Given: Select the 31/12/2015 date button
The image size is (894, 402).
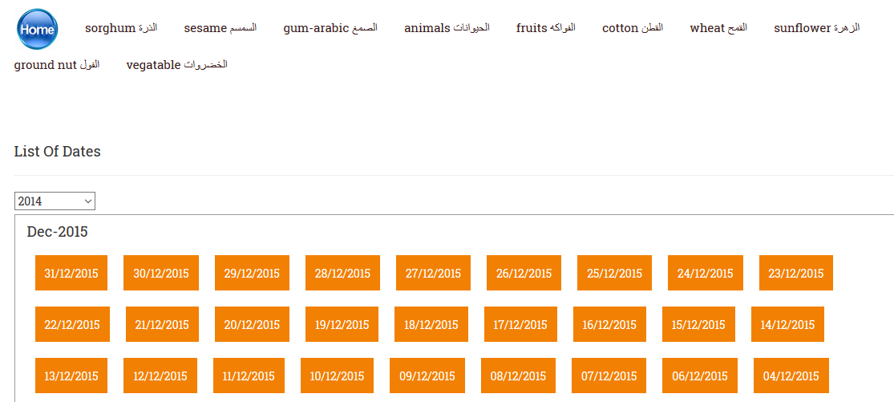Looking at the screenshot, I should pyautogui.click(x=71, y=273).
